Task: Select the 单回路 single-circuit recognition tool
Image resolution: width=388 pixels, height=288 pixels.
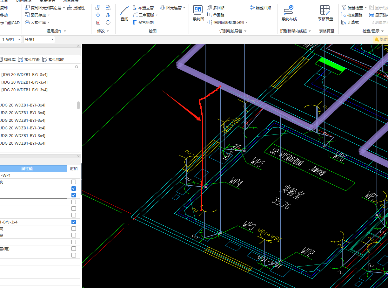Action: [x=216, y=15]
